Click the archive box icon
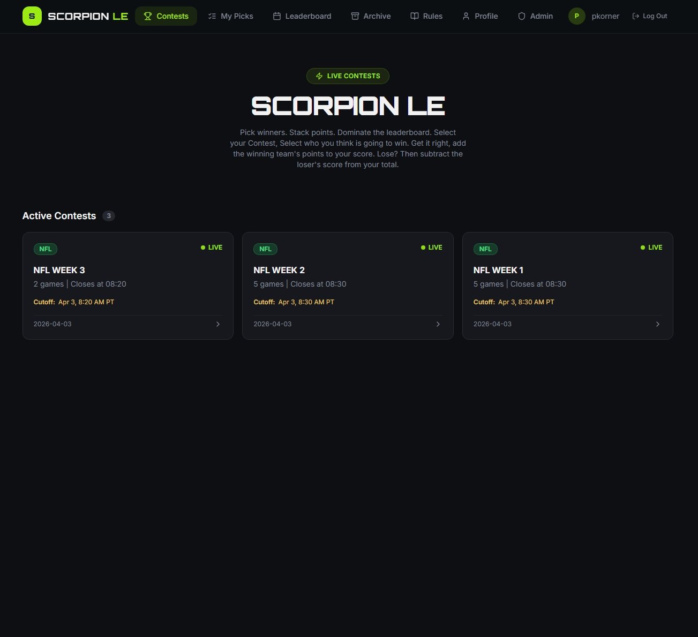This screenshot has height=637, width=698. coord(355,16)
